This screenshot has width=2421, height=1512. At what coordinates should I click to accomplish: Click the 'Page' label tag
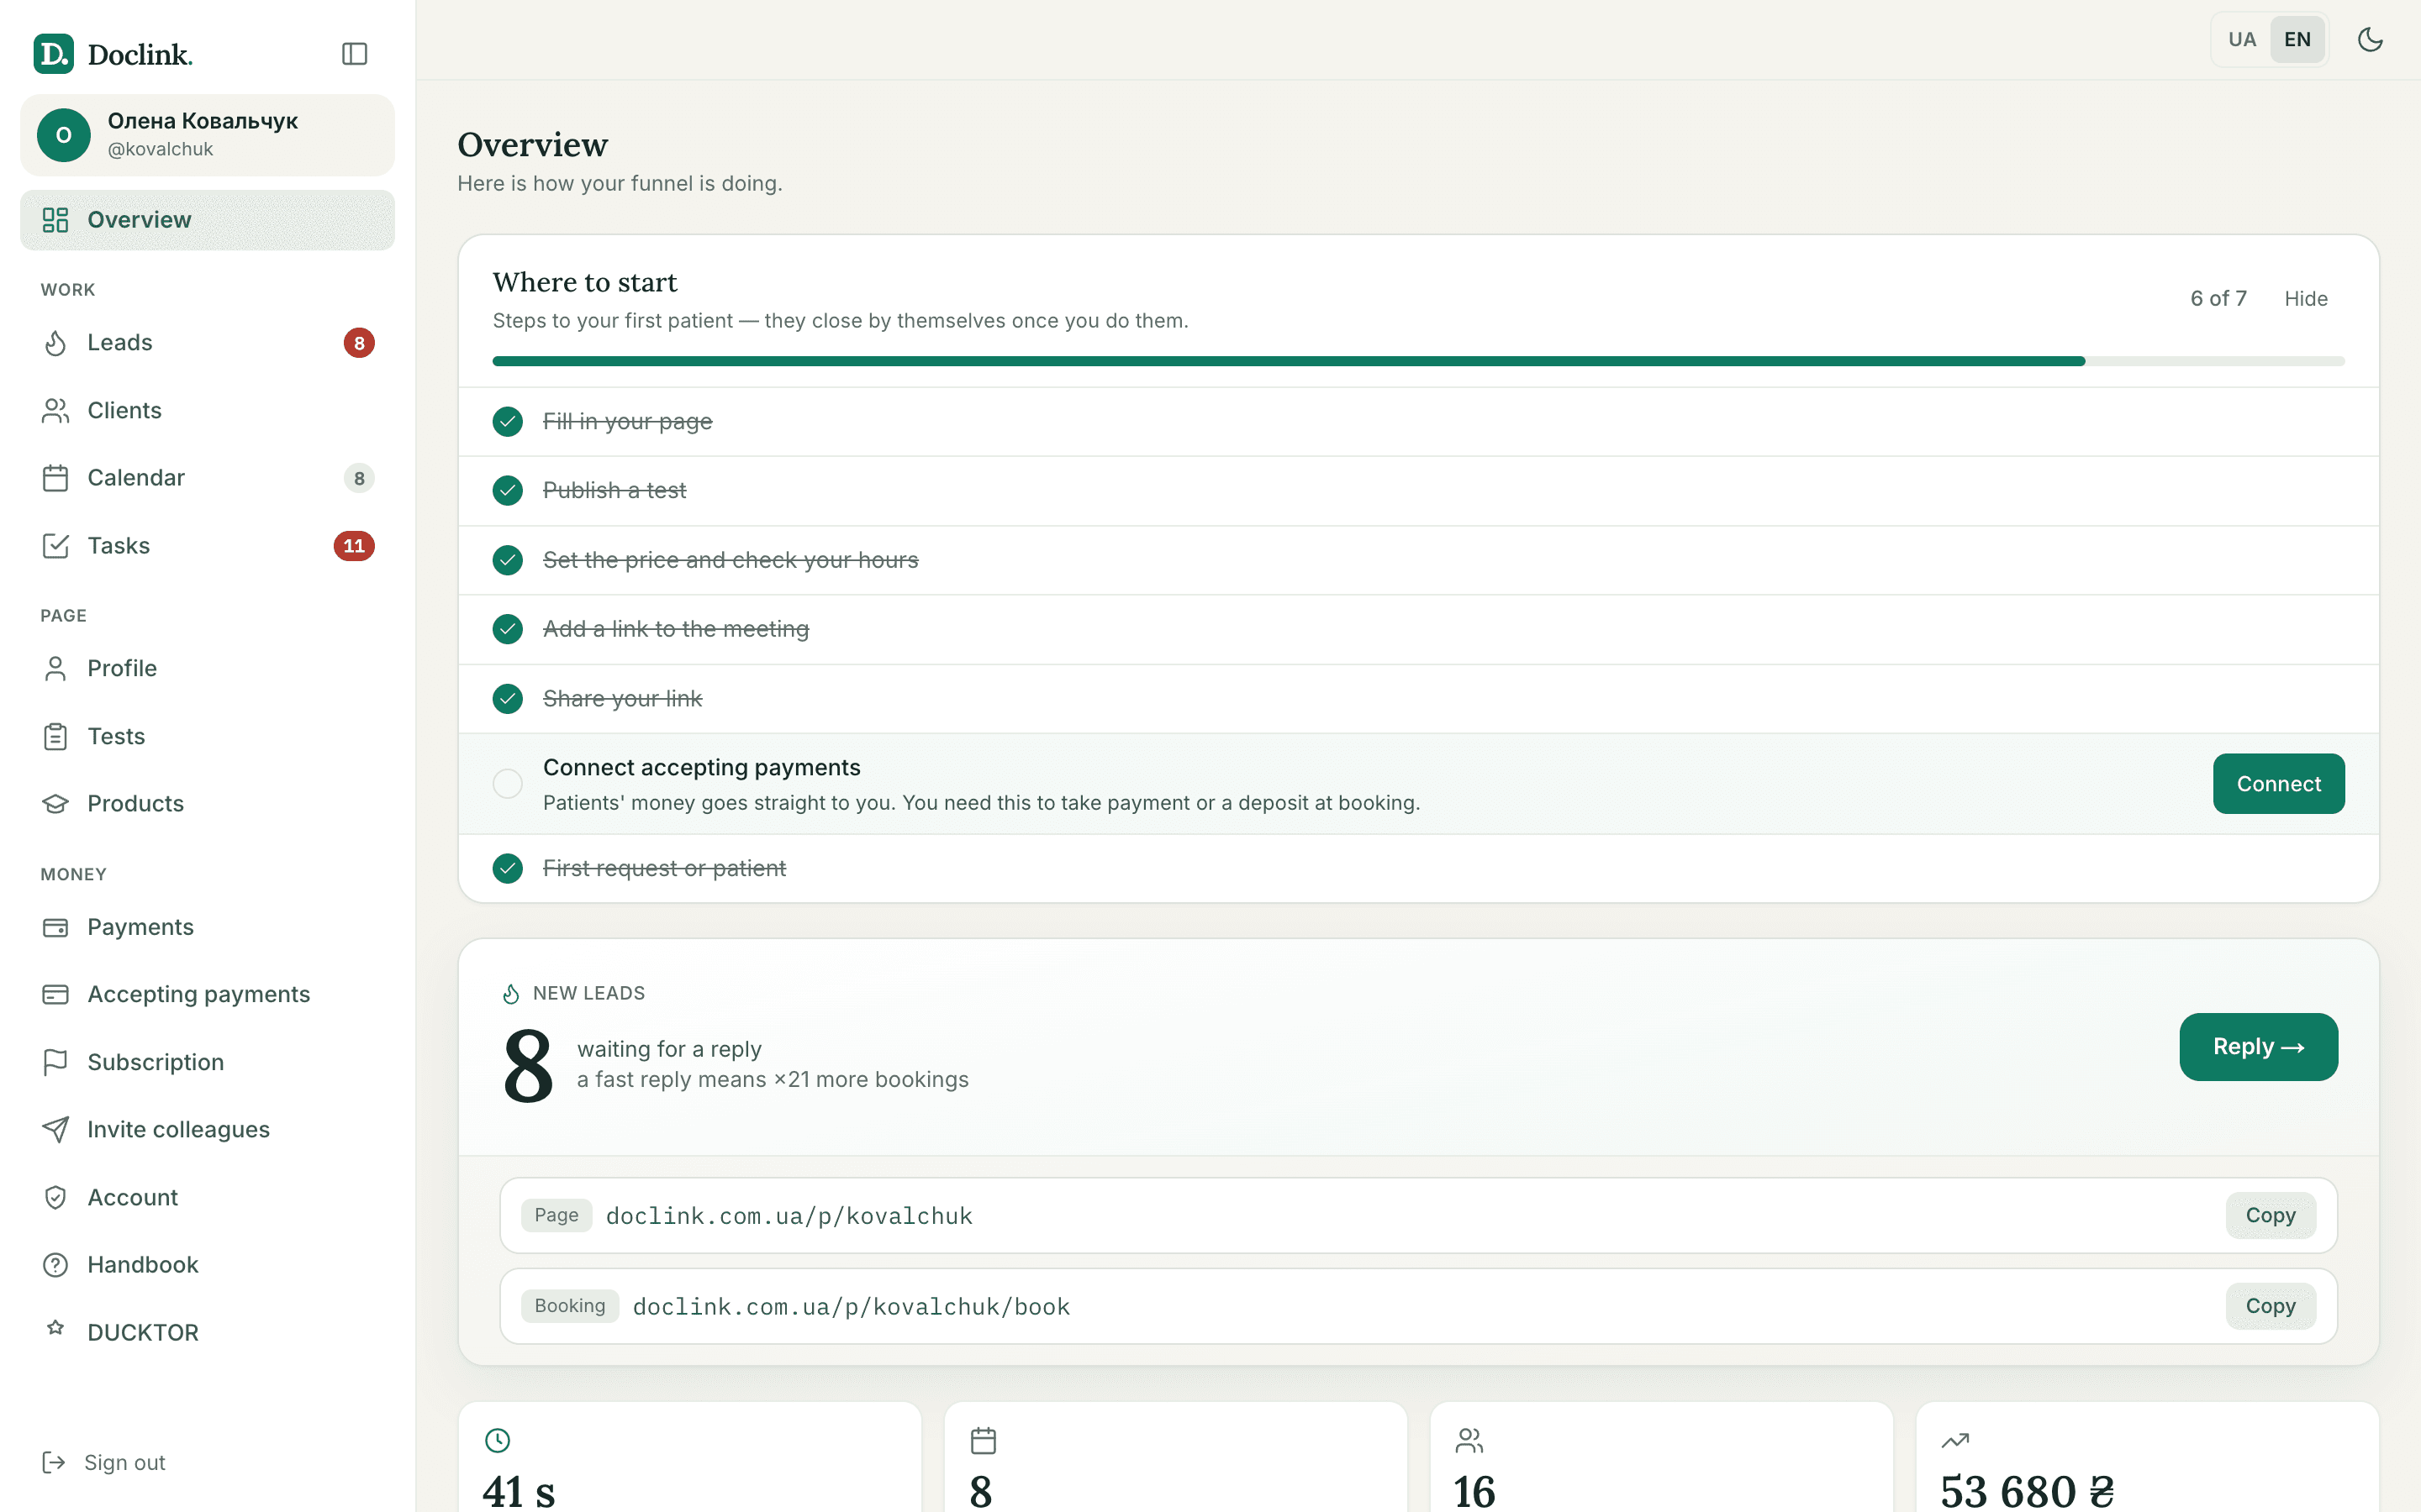(x=556, y=1215)
